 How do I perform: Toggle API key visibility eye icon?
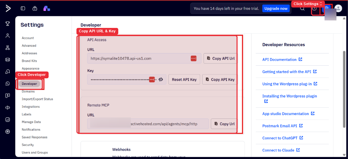pos(161,79)
